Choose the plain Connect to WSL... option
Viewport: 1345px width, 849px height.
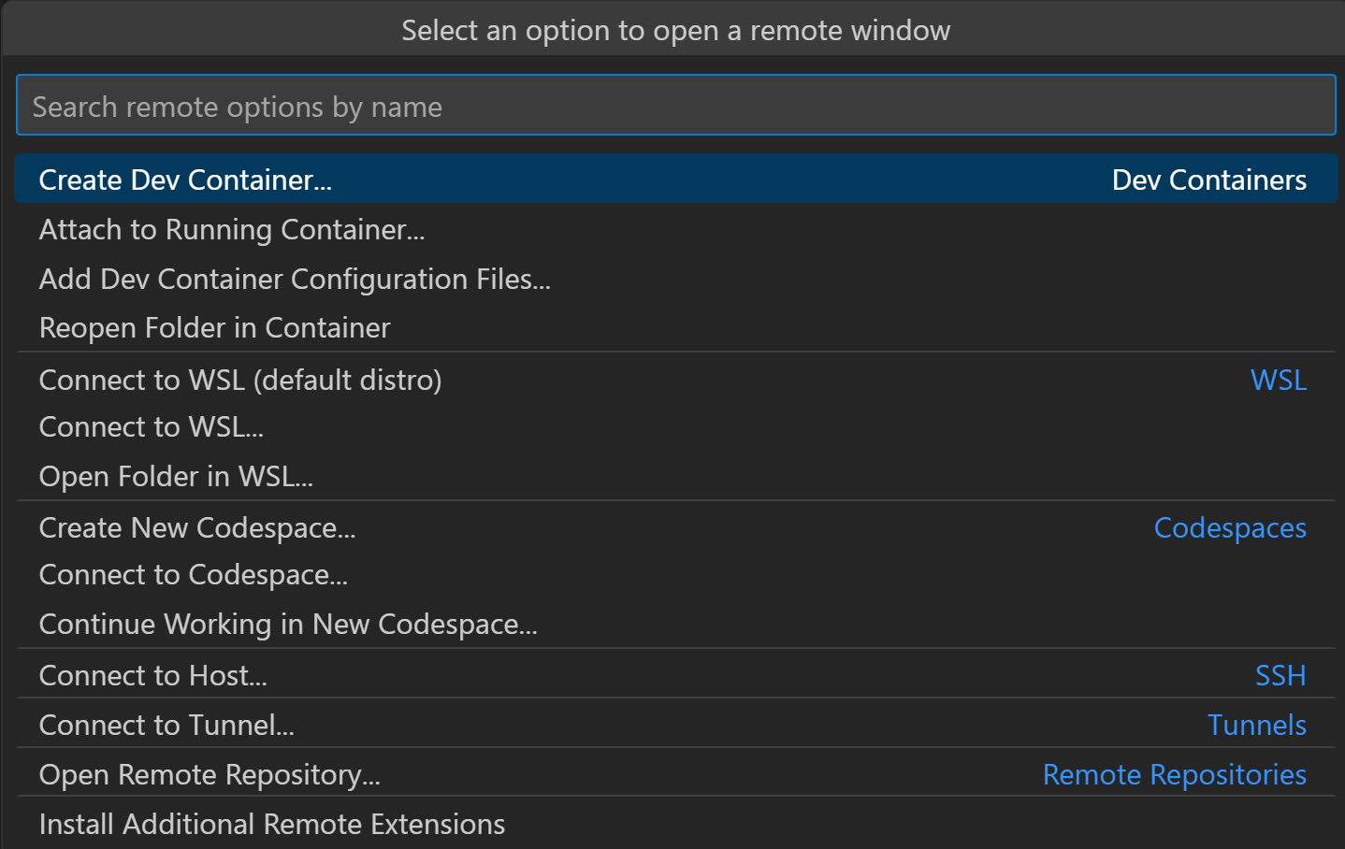click(675, 427)
